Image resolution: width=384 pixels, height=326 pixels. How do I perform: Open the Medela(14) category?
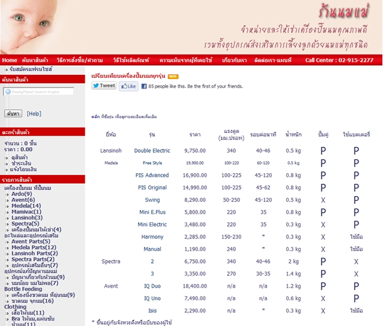pyautogui.click(x=26, y=206)
